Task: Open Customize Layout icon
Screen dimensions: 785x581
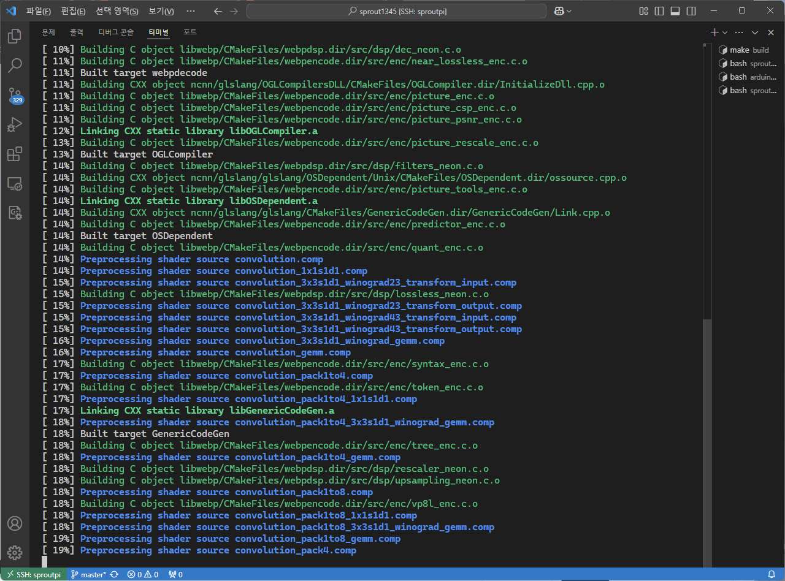Action: (x=643, y=11)
